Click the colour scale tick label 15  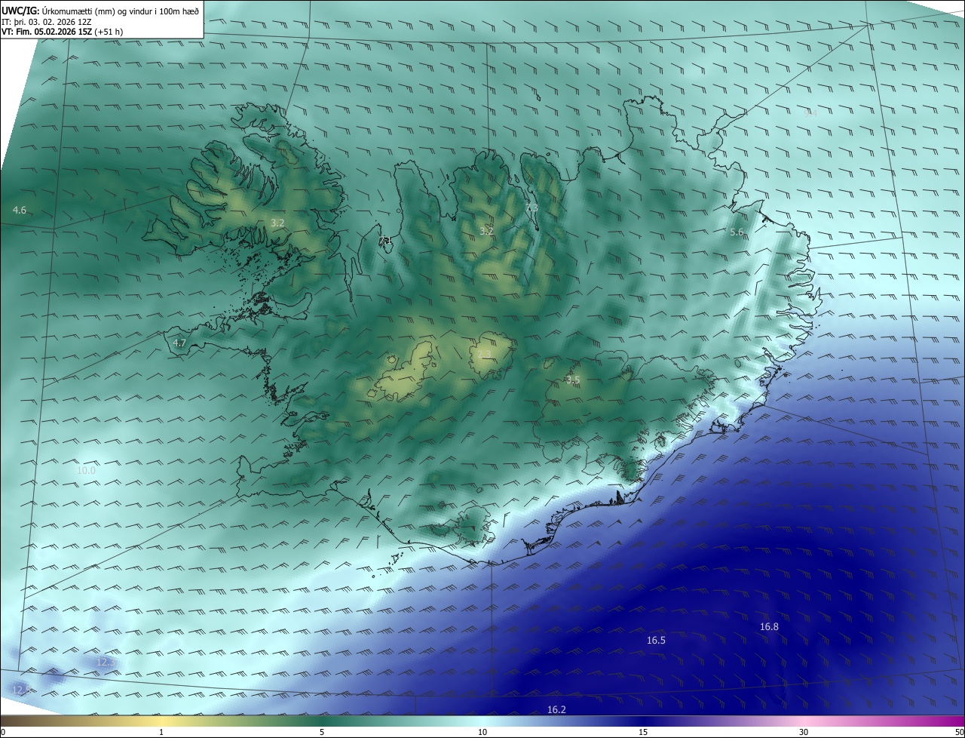tap(643, 732)
